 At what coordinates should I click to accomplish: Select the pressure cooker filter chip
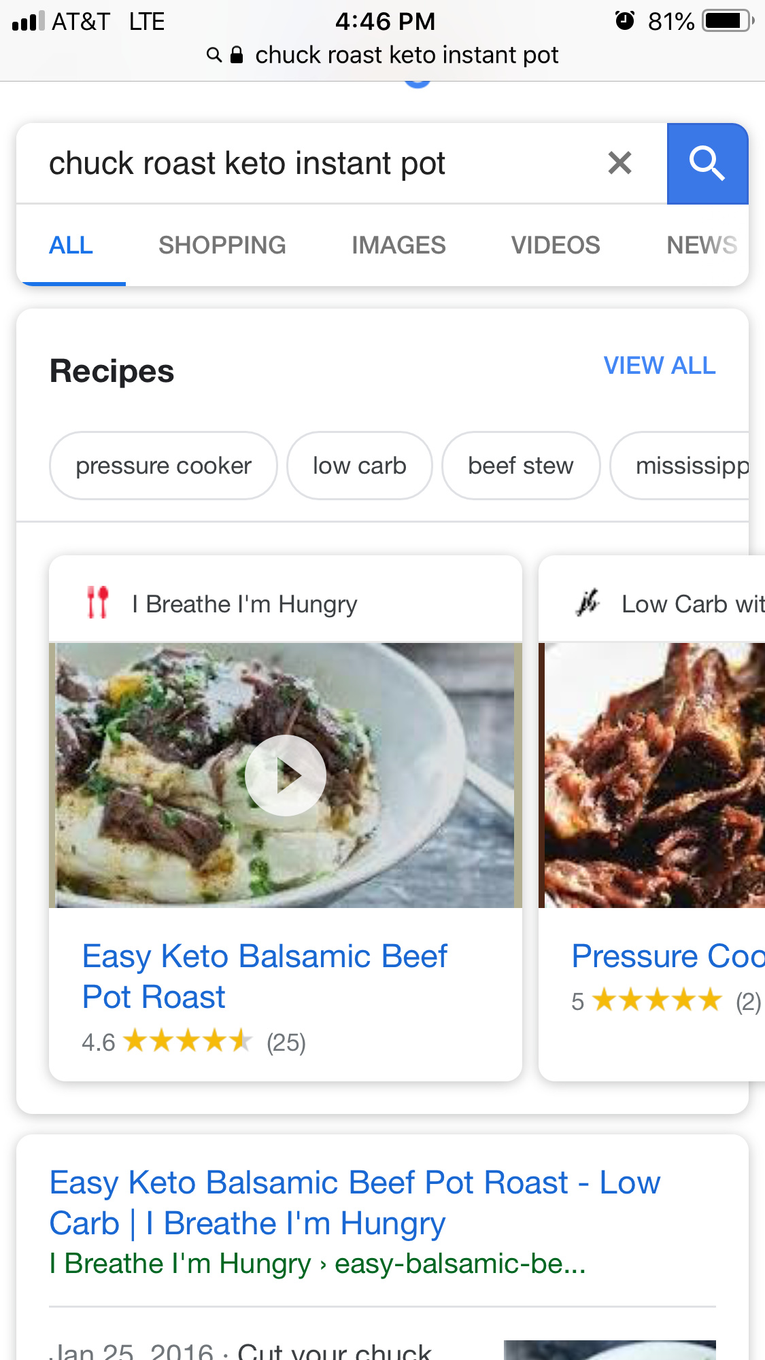click(163, 466)
